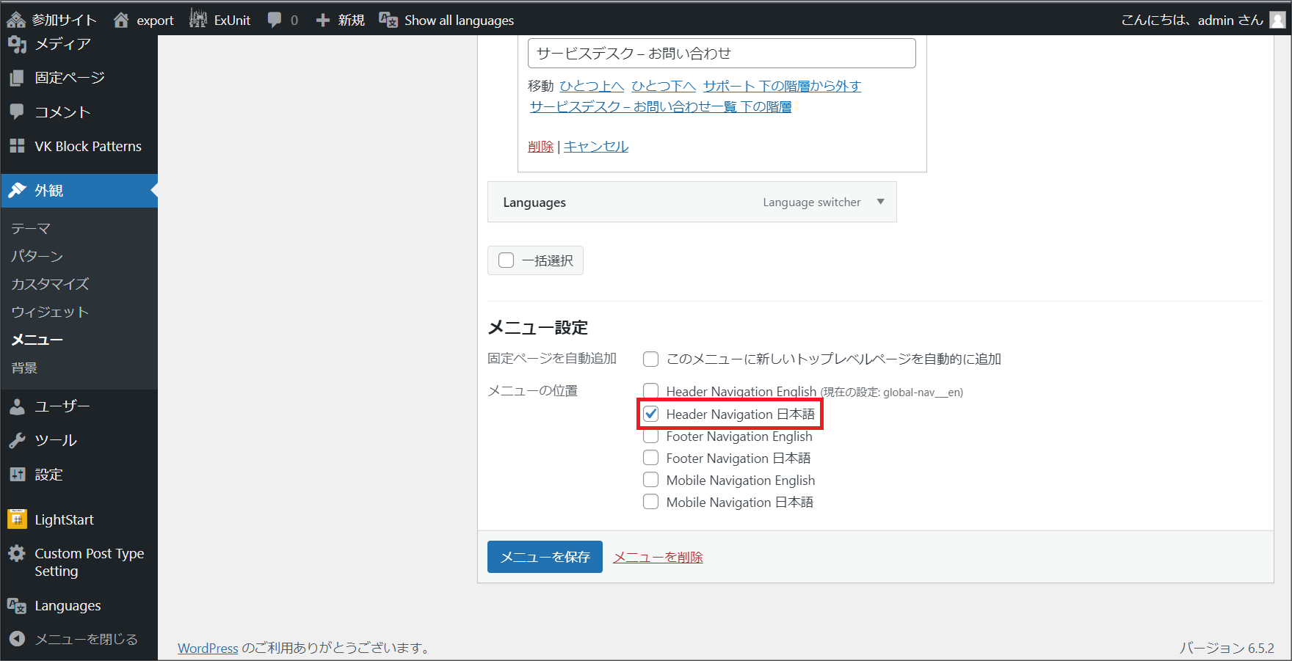Click こんにちは、admin さん account greeting
This screenshot has width=1292, height=661.
1192,20
